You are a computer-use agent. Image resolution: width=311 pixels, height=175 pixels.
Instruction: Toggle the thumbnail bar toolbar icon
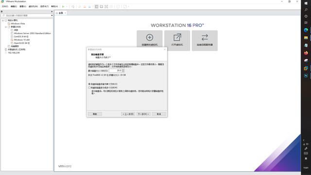point(102,6)
